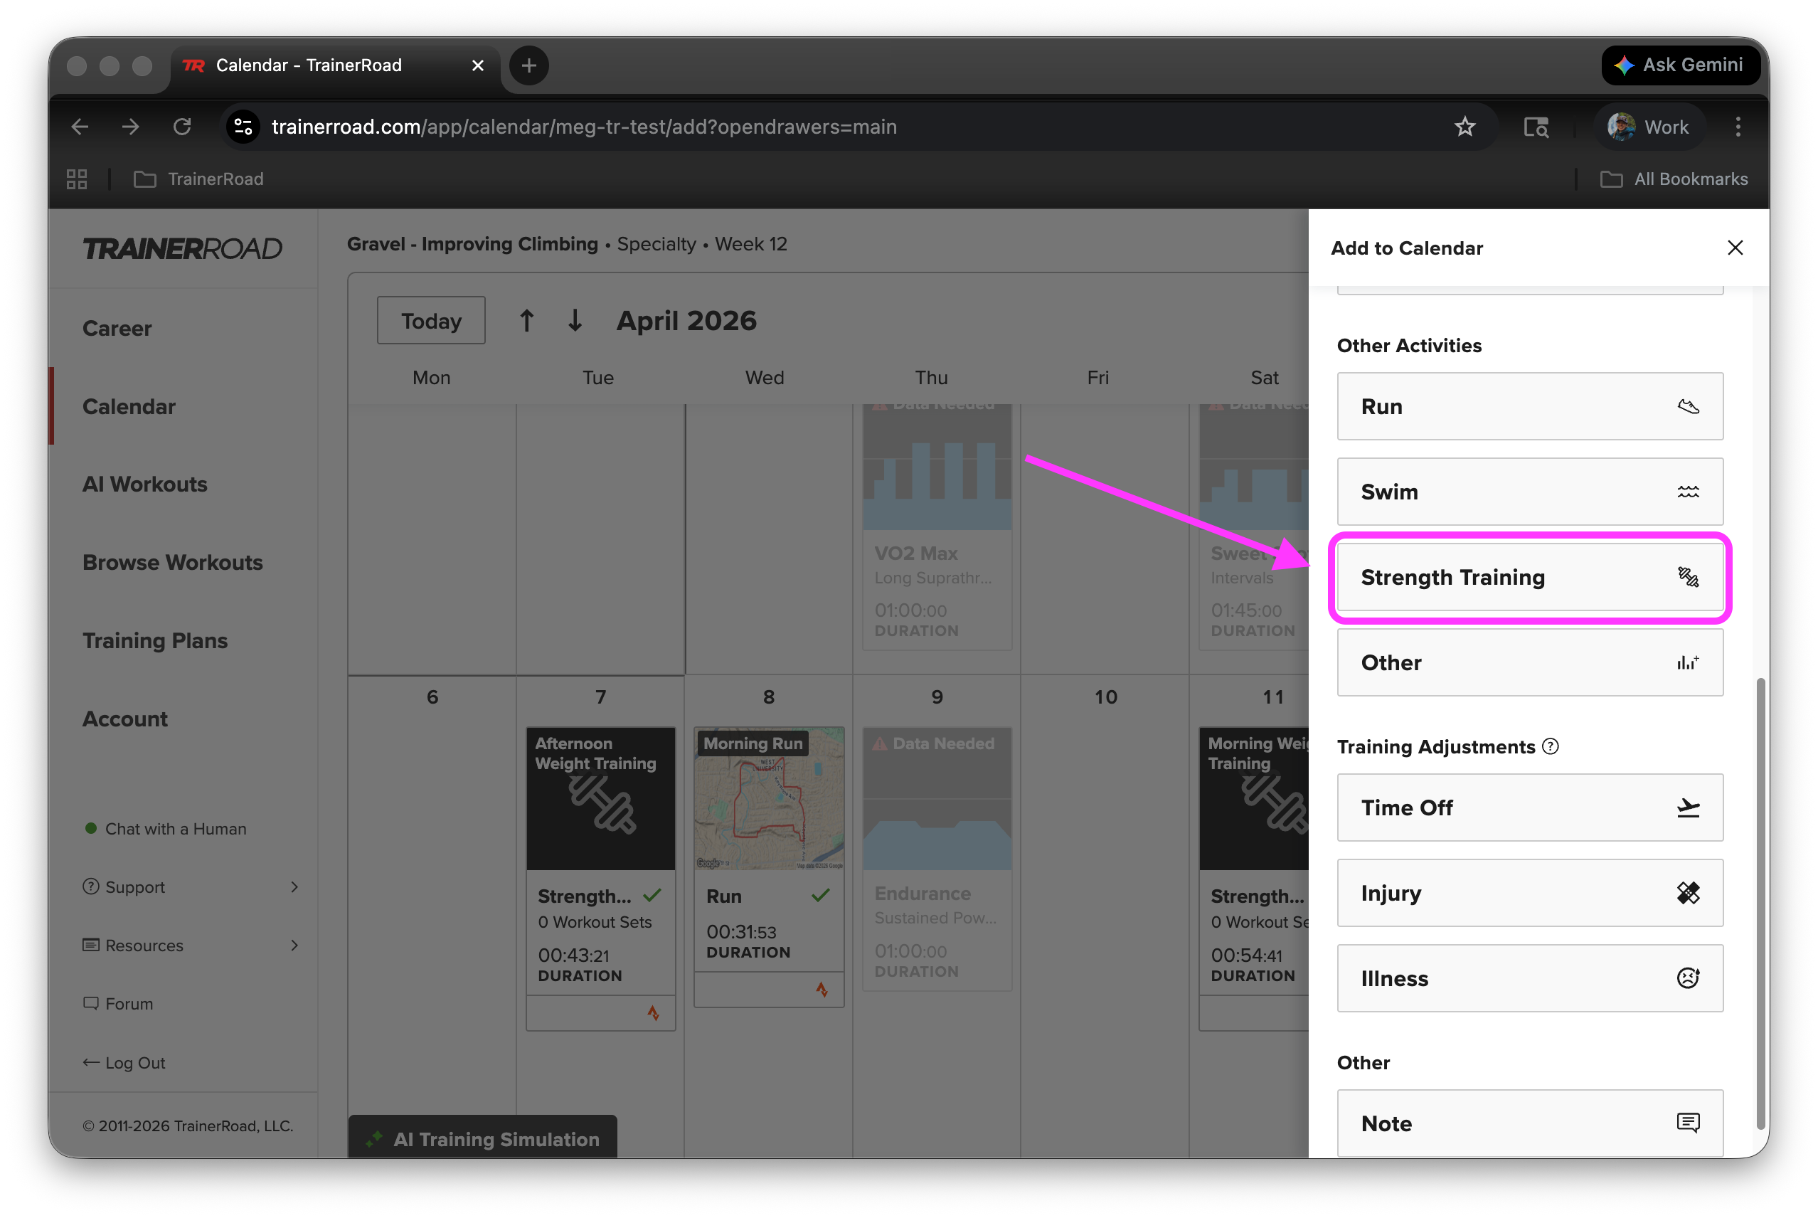The width and height of the screenshot is (1818, 1218).
Task: Select date 10 on the calendar
Action: click(1105, 697)
